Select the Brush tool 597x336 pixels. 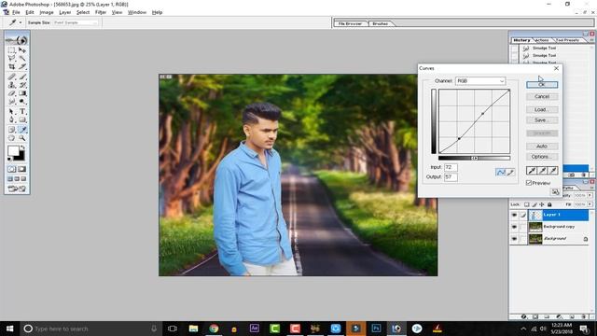22,77
